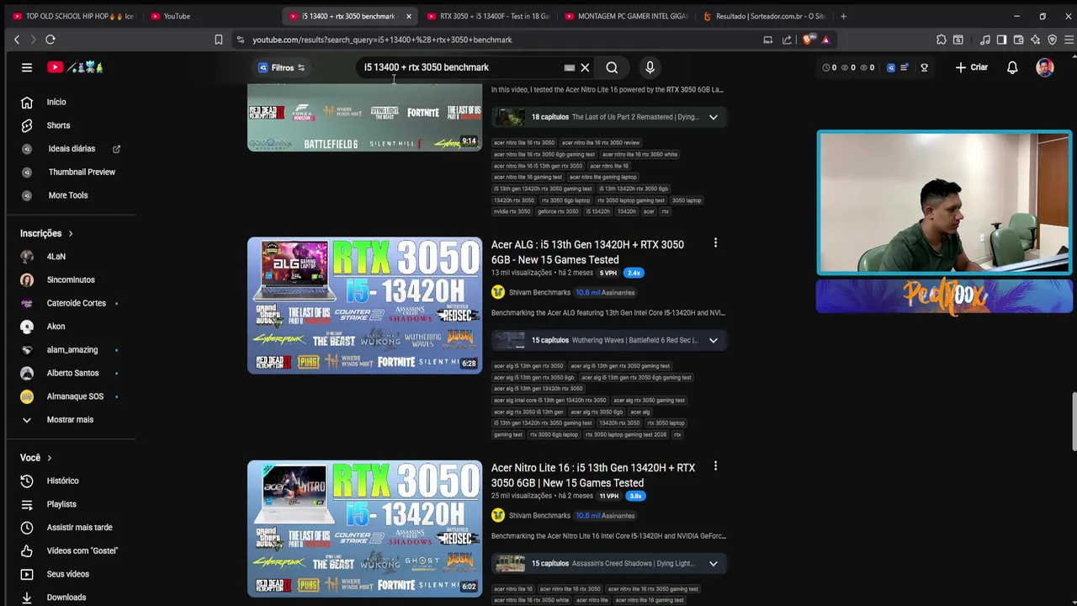Screen dimensions: 1077x606
Task: Open the Acer Nitro Lite 16 video thumbnail
Action: (364, 529)
